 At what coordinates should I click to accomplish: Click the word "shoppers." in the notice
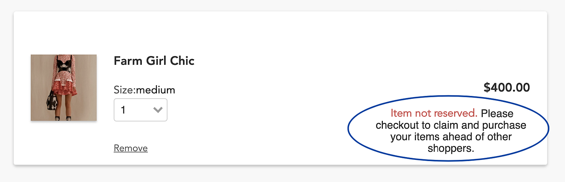tap(451, 148)
